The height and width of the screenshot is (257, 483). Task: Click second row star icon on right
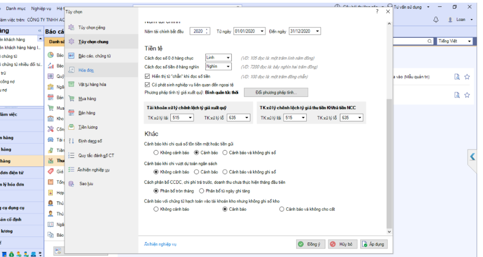(467, 95)
